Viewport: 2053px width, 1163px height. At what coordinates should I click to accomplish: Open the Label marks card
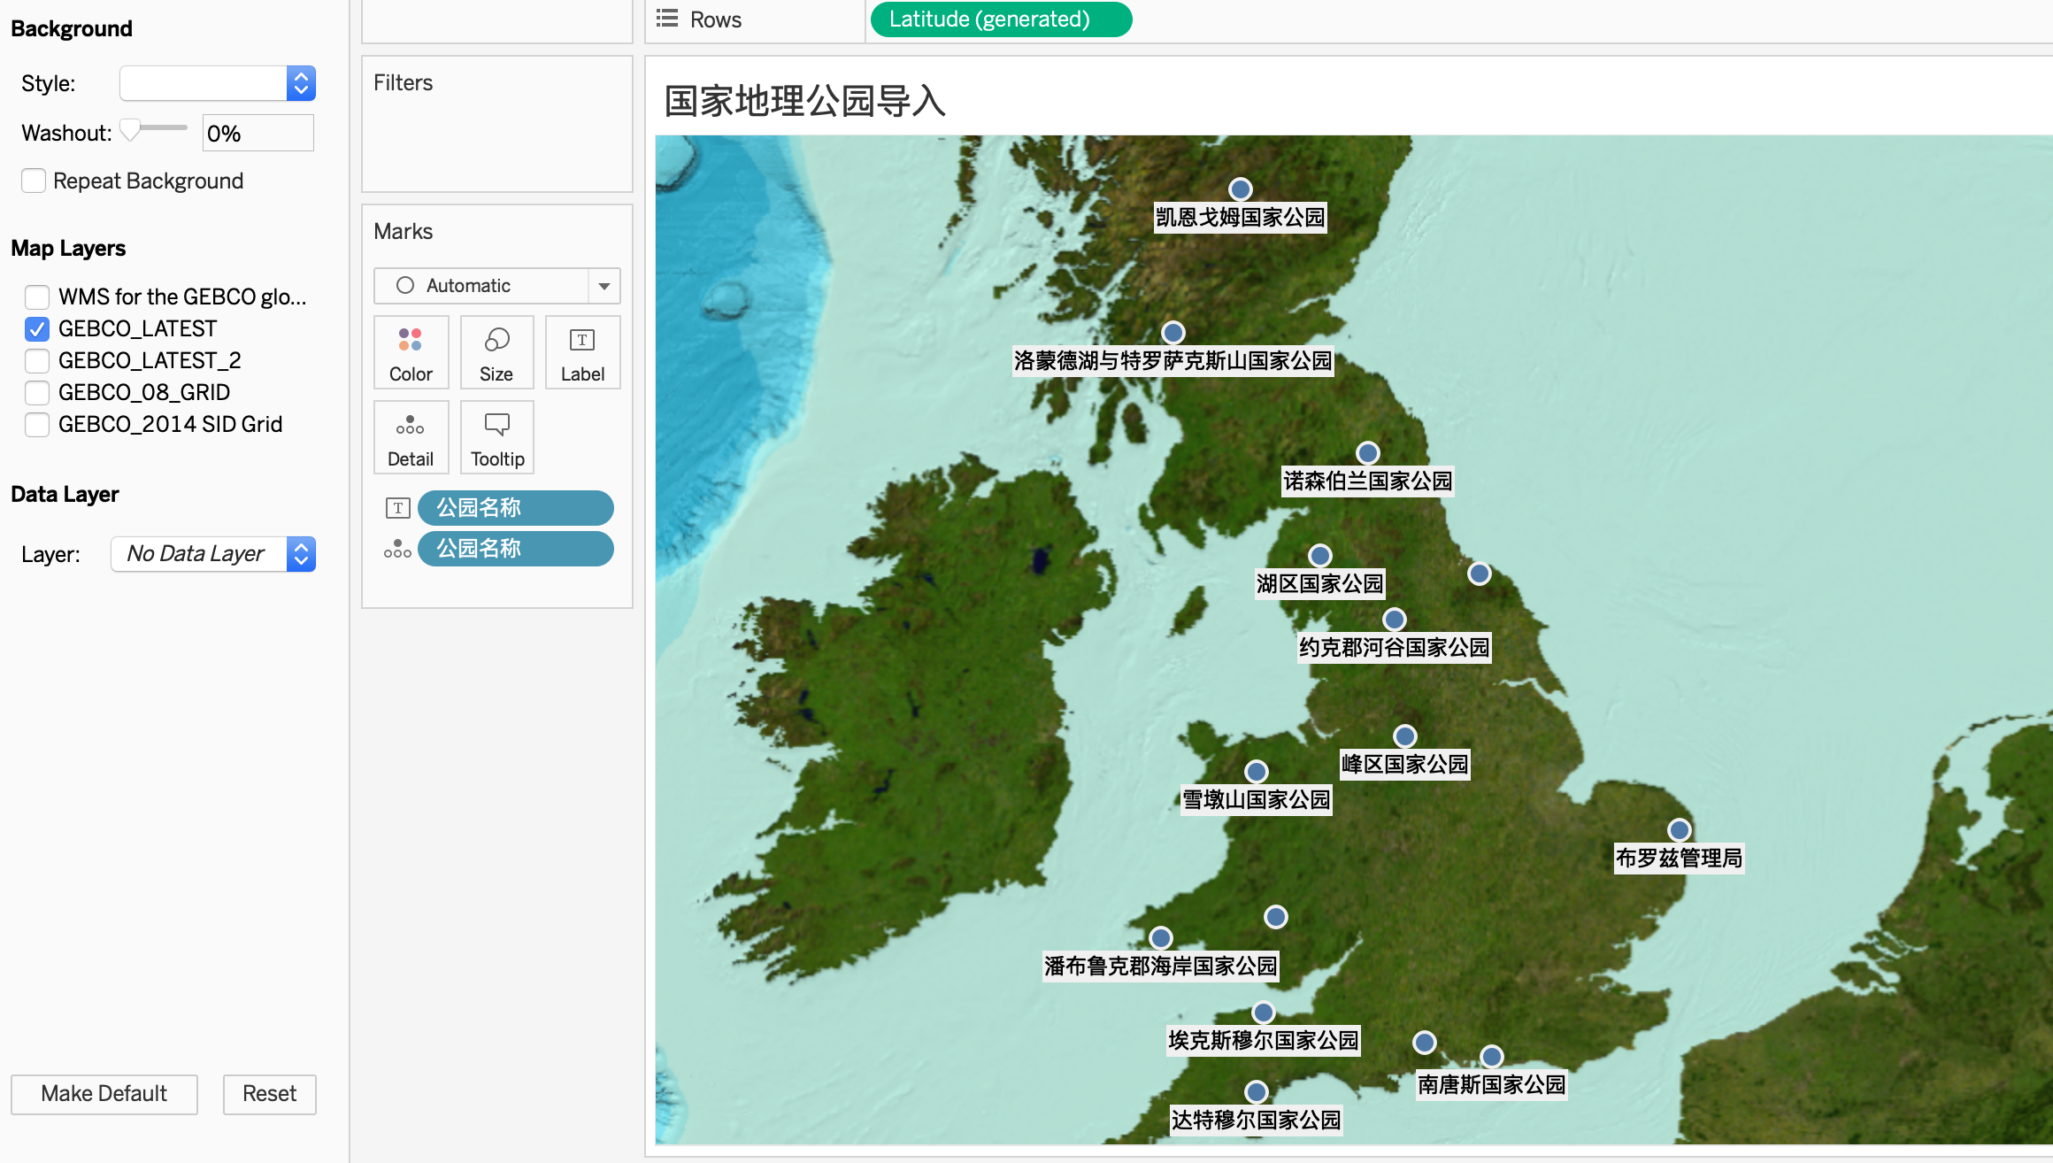[582, 352]
